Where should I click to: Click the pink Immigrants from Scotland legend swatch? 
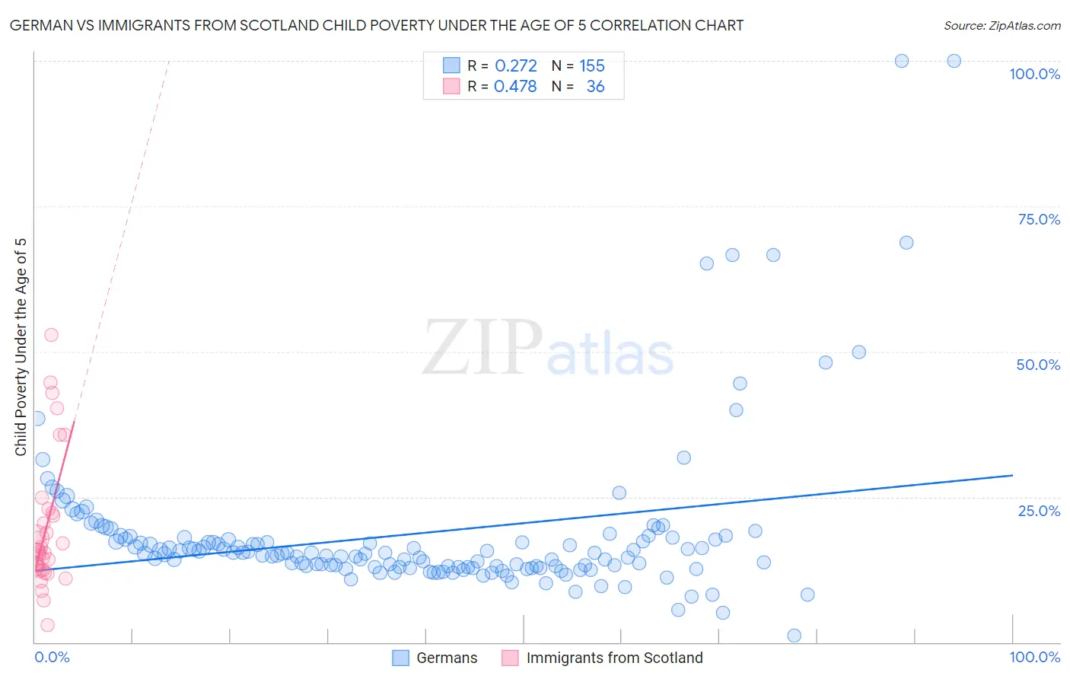pos(510,658)
